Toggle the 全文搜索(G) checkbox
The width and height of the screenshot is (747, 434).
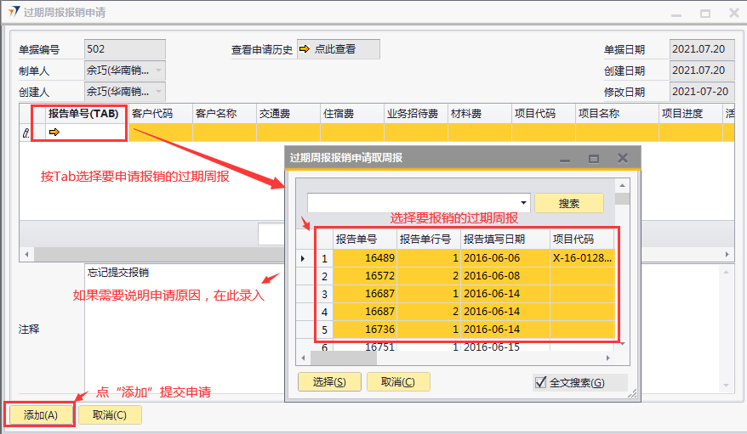pyautogui.click(x=540, y=383)
